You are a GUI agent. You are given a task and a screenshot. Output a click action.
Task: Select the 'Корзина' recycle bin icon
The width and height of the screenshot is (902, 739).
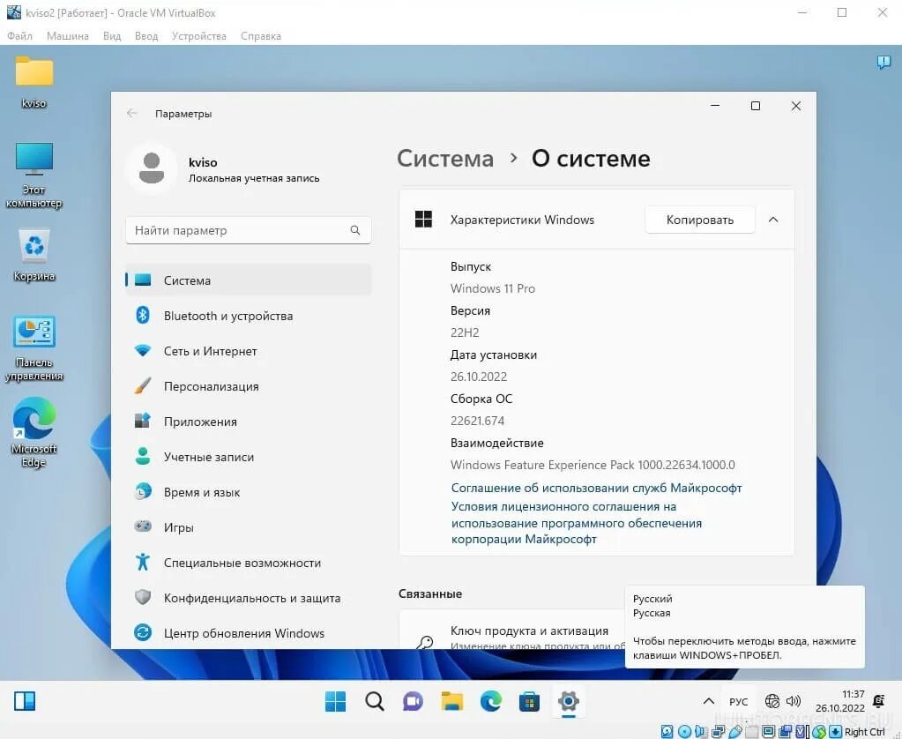coord(34,254)
